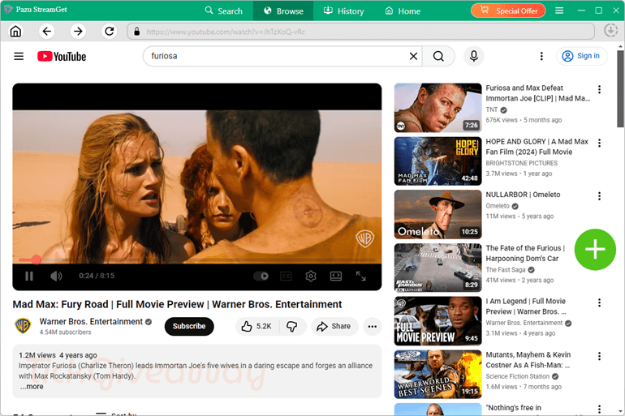Click the WB watermark in the video
Screen dimensions: 625x416
point(364,238)
